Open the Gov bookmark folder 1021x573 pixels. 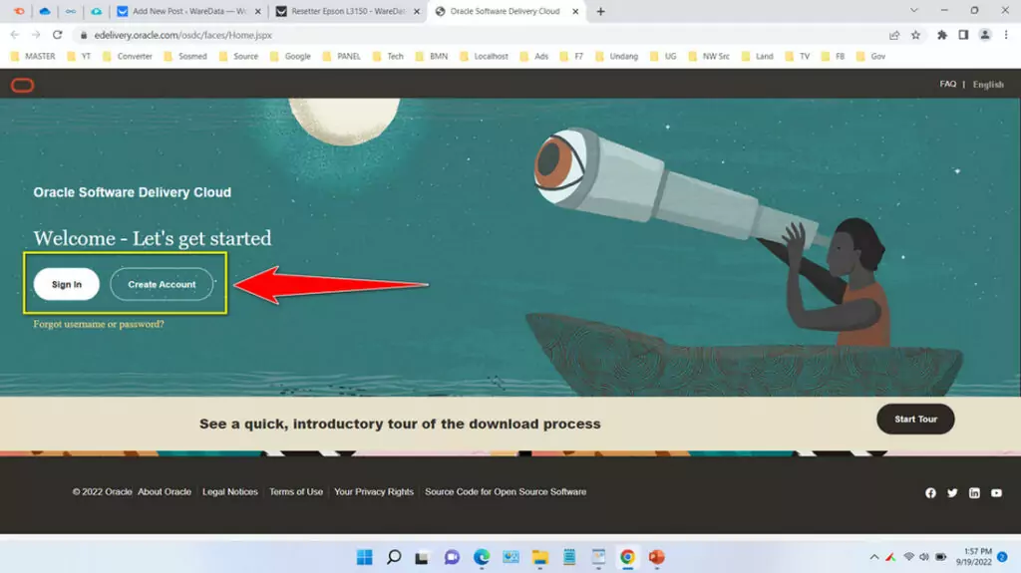point(870,56)
